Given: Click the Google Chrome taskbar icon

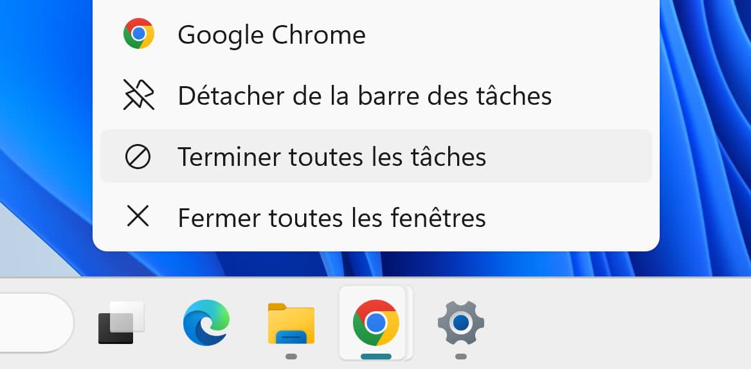Looking at the screenshot, I should (x=375, y=322).
